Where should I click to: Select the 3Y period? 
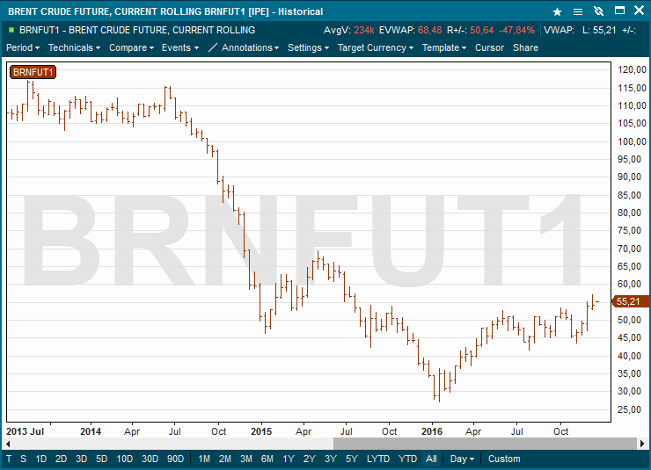click(x=331, y=459)
